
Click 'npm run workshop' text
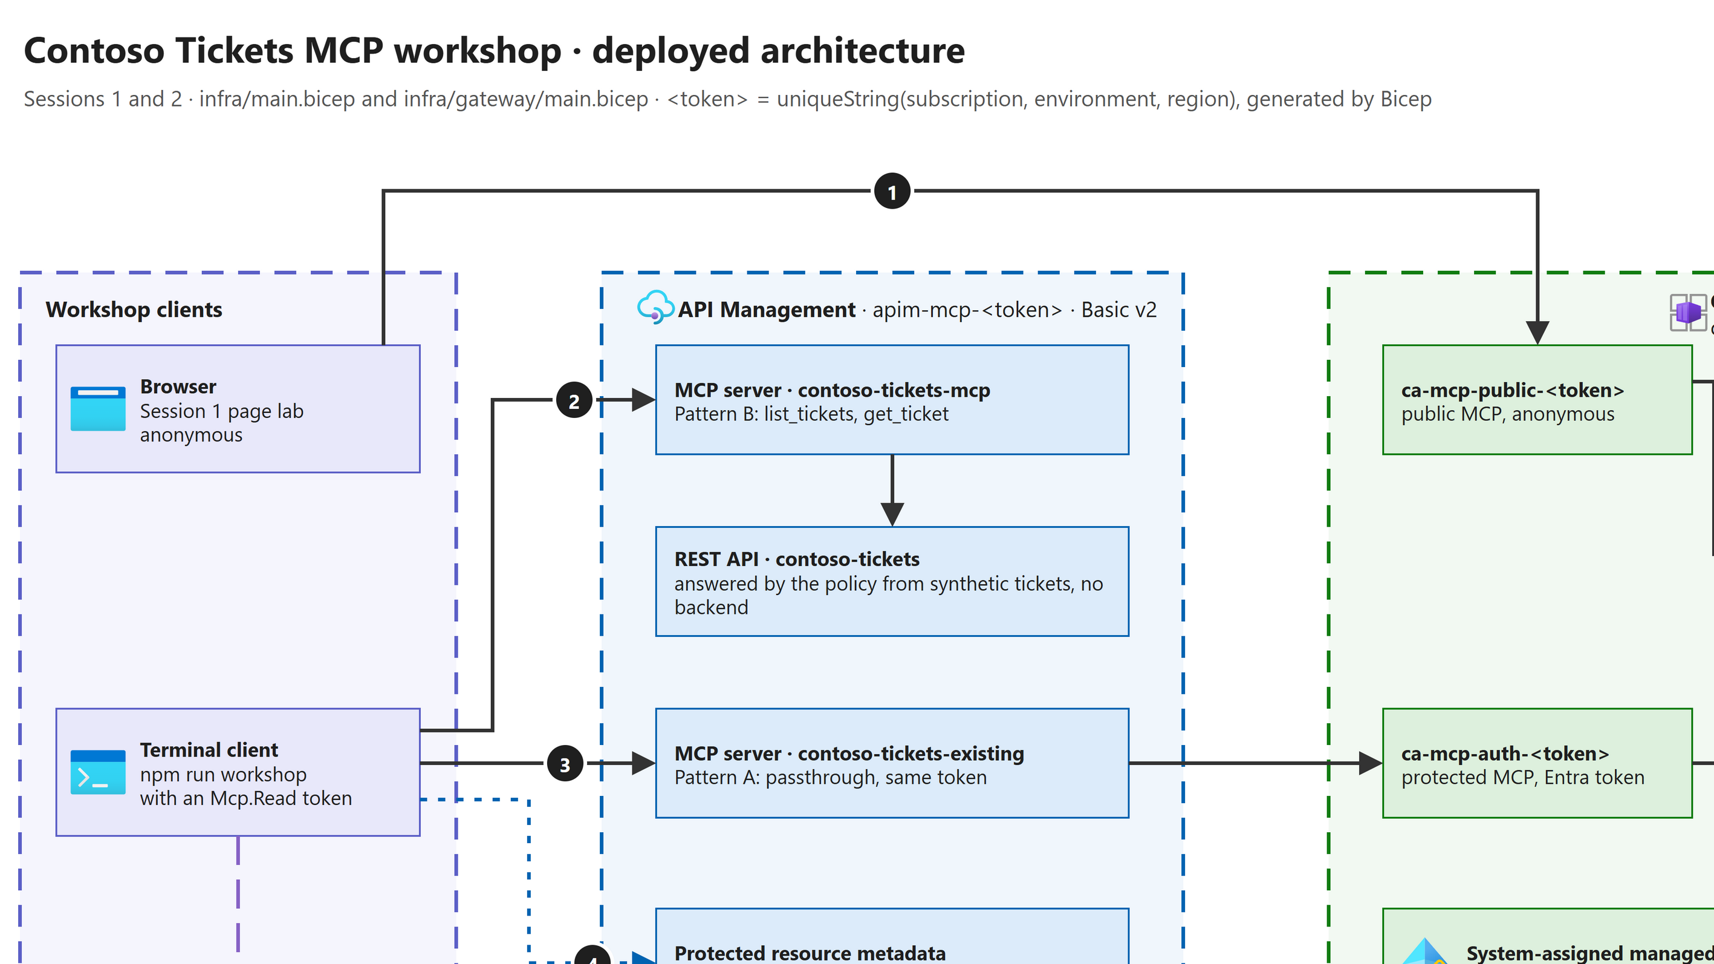tap(223, 775)
